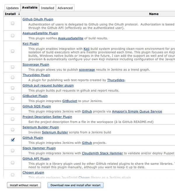Select the GitHub API Plugin checkbox
Screen dimensions: 175x191
(13, 163)
